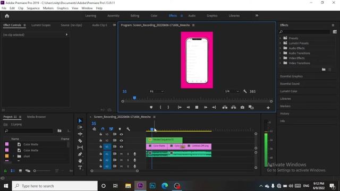Open the Window menu
340x191 pixels.
[87, 8]
